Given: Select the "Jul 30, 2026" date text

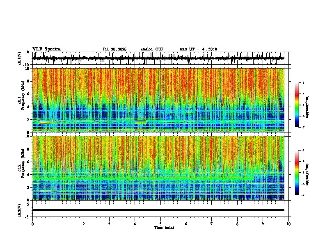Looking at the screenshot, I should pyautogui.click(x=114, y=49).
